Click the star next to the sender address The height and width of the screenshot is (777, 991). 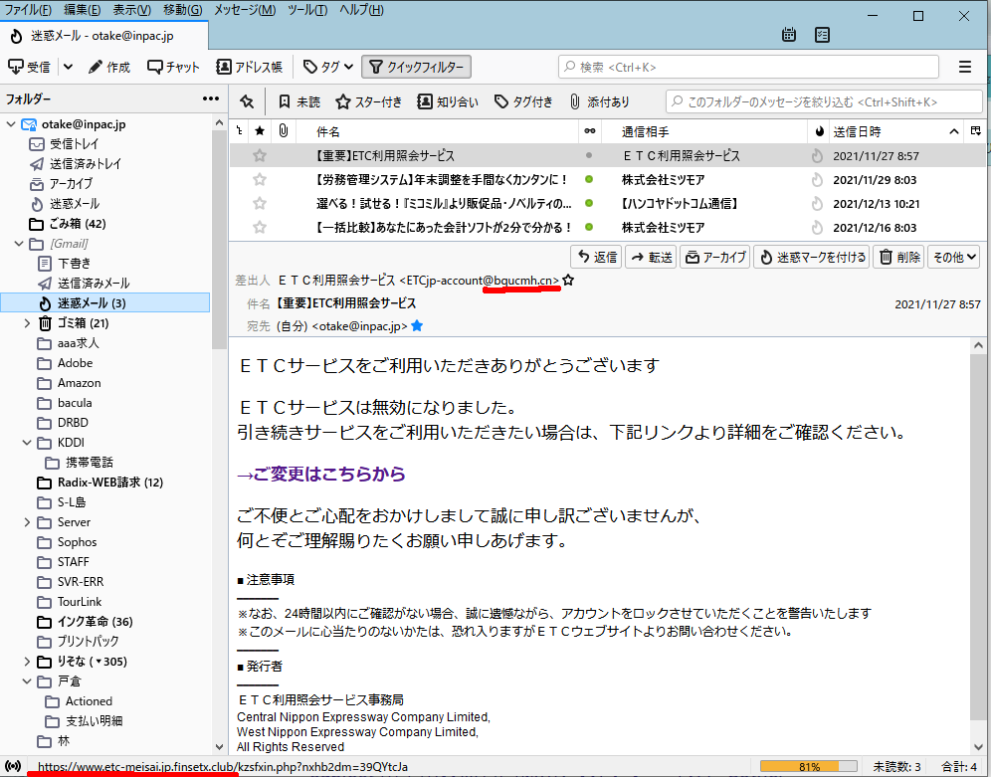[568, 280]
